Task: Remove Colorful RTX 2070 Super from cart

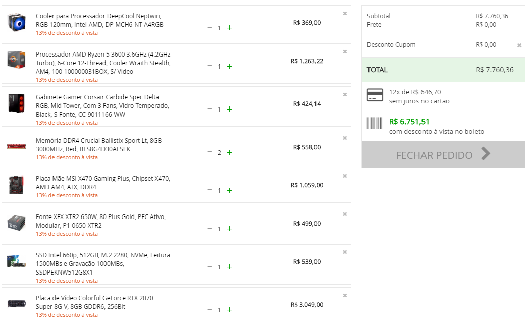Action: [345, 295]
